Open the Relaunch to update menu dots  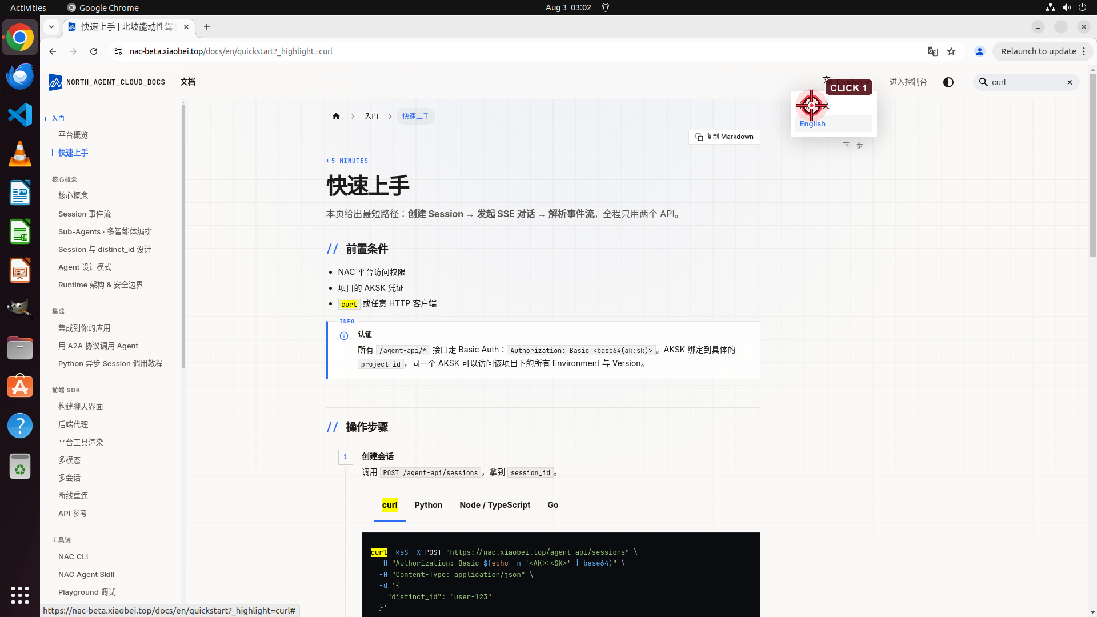click(1084, 51)
